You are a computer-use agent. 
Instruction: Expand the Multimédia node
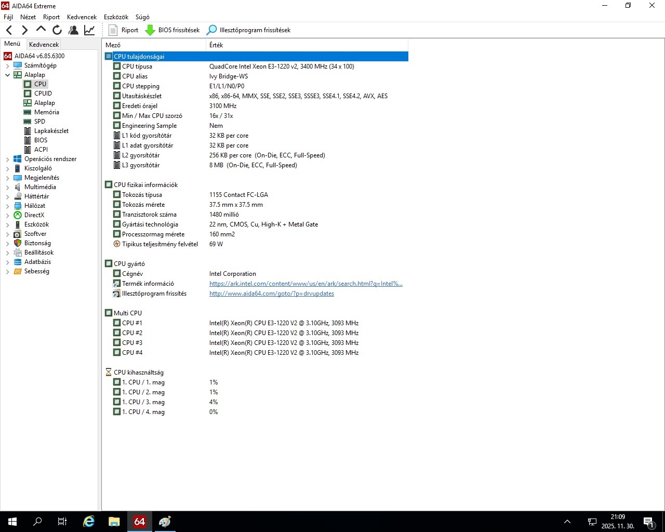[x=7, y=188]
